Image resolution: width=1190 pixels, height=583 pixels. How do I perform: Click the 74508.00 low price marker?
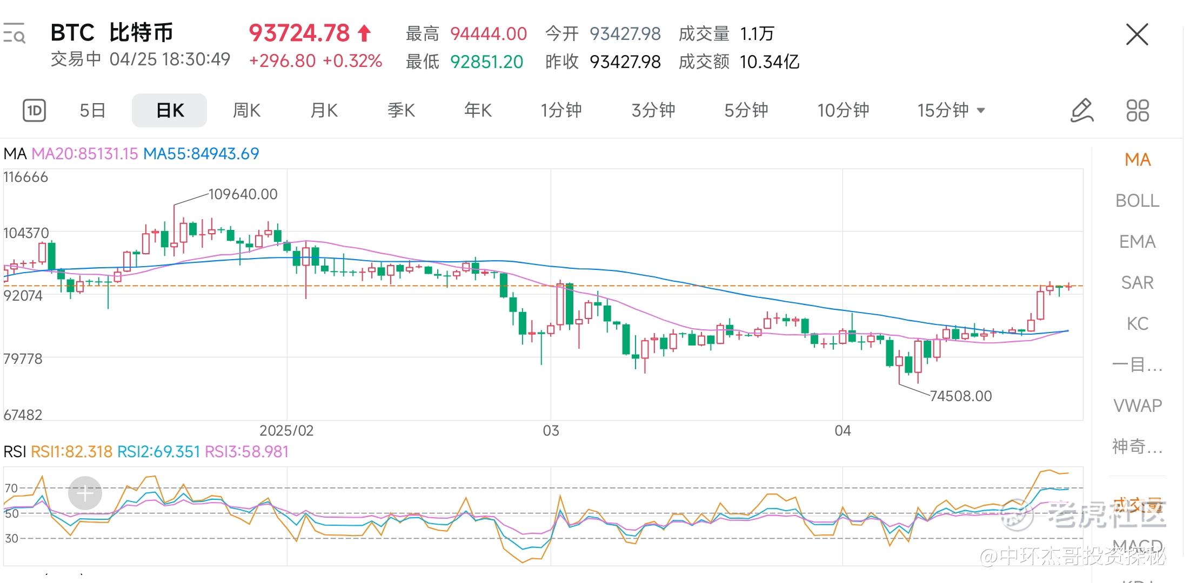pyautogui.click(x=961, y=396)
